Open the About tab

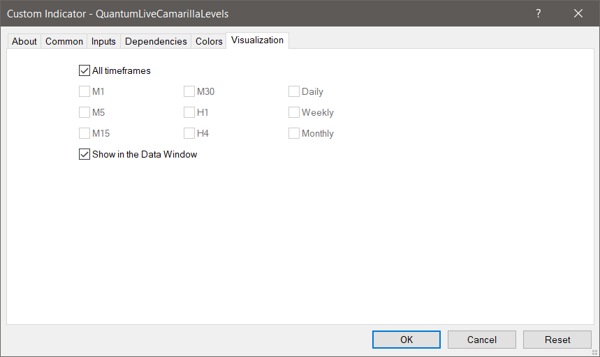24,41
